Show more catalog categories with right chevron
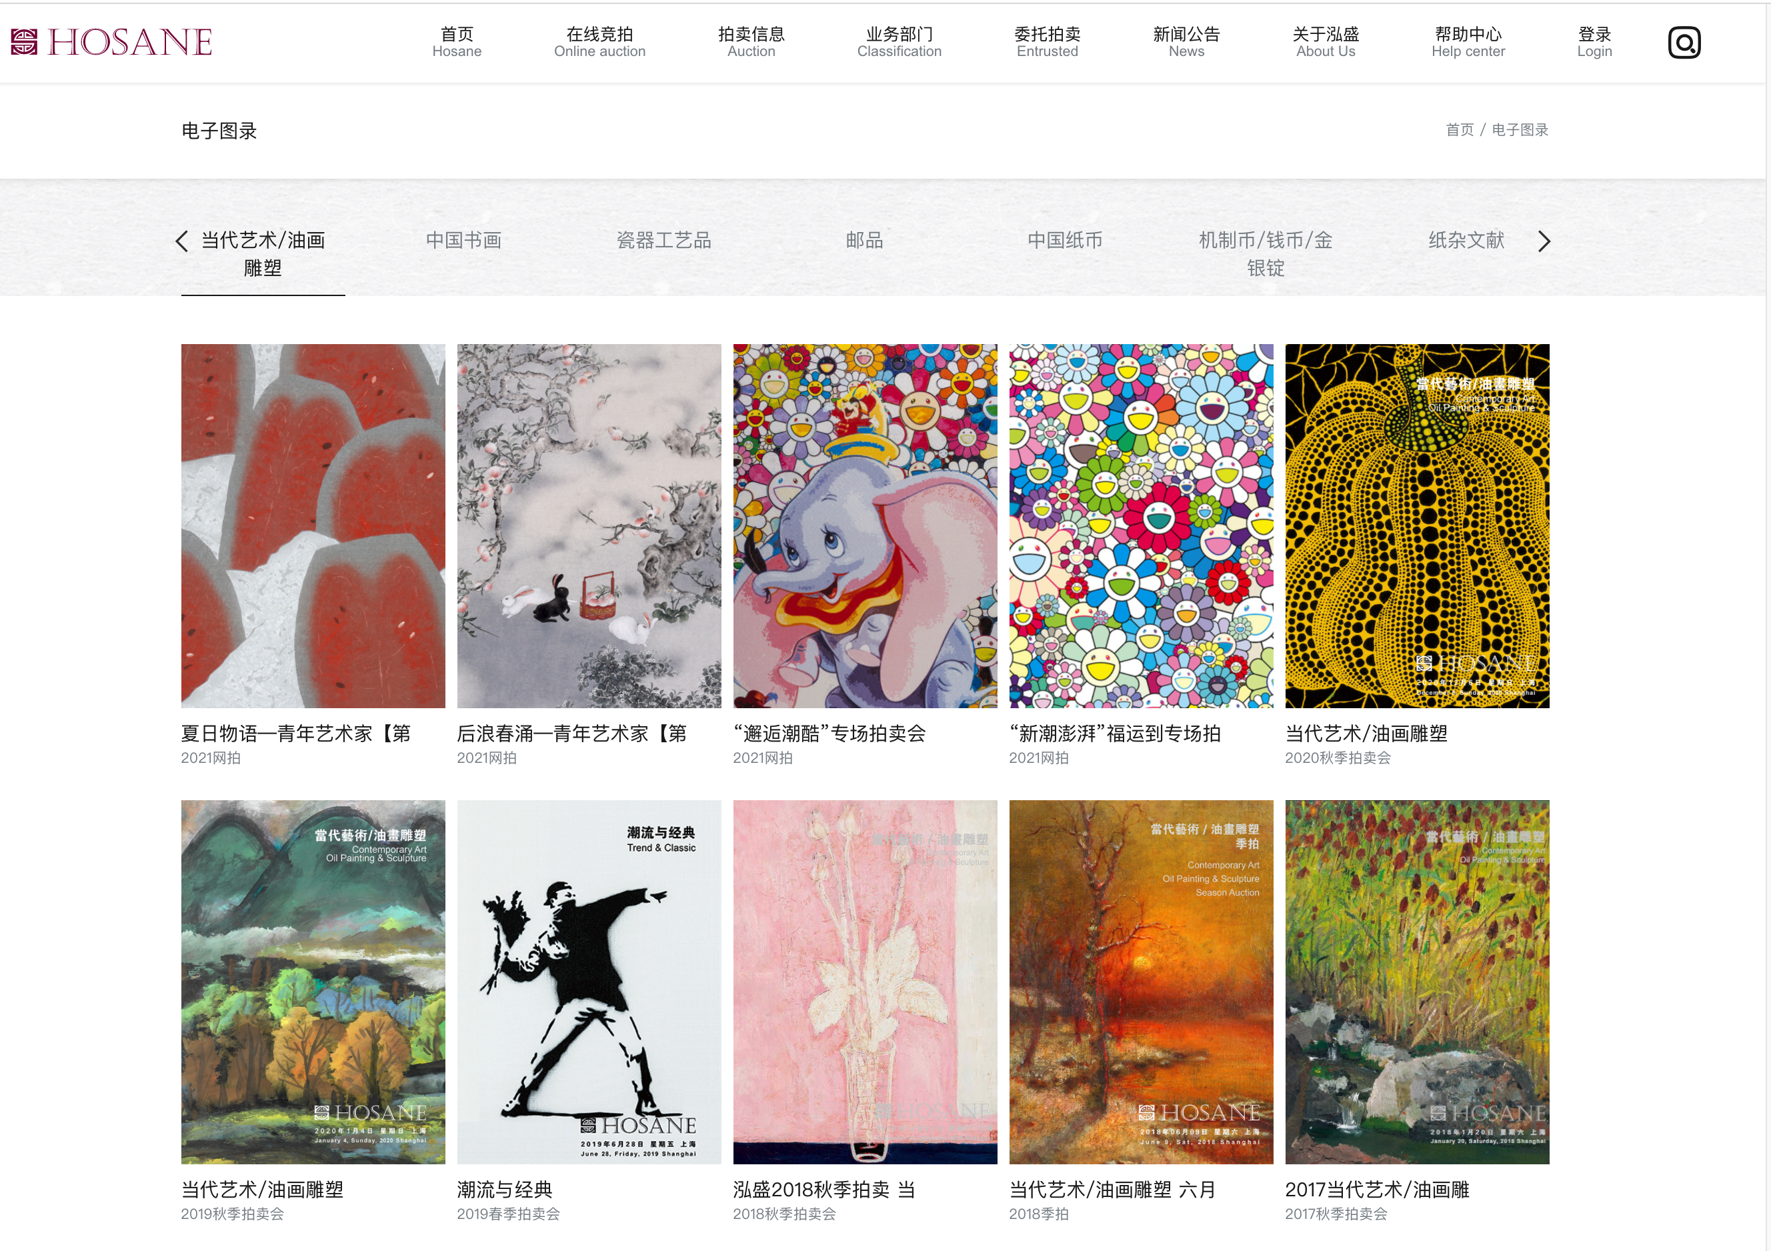 1544,241
